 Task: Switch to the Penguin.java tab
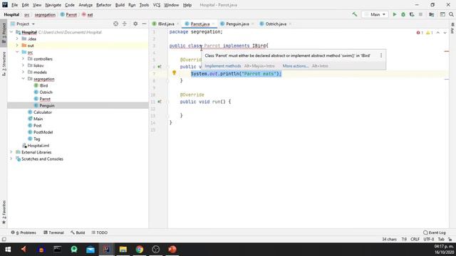[x=237, y=23]
